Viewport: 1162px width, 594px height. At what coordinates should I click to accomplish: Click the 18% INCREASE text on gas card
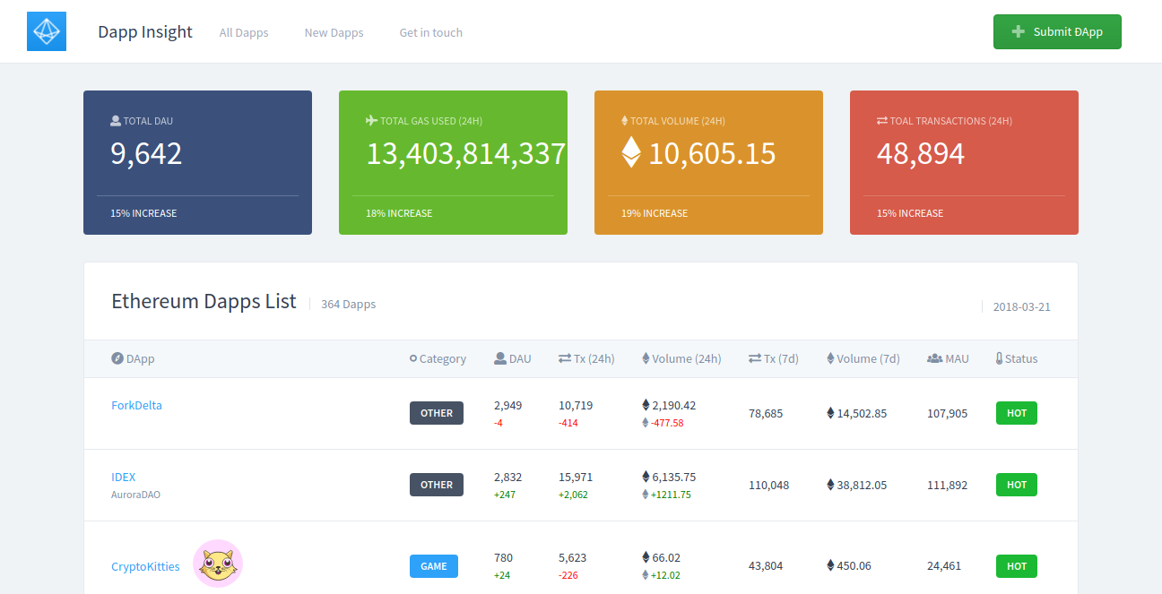pos(399,213)
